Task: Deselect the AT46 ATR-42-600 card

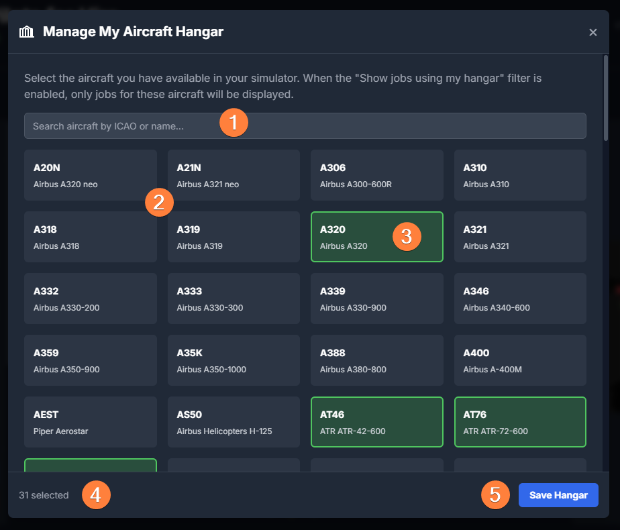Action: (376, 422)
